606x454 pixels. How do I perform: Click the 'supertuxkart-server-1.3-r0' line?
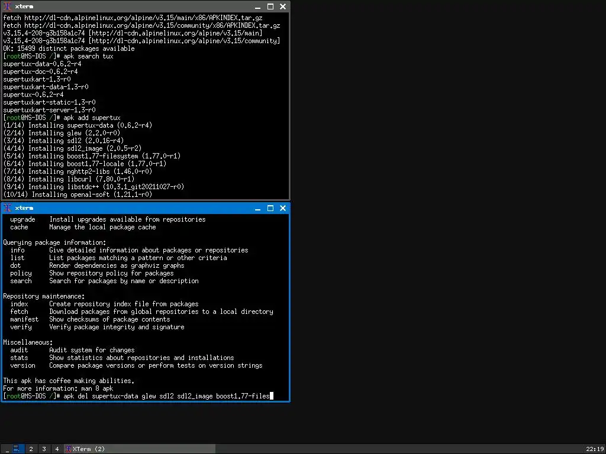[49, 110]
